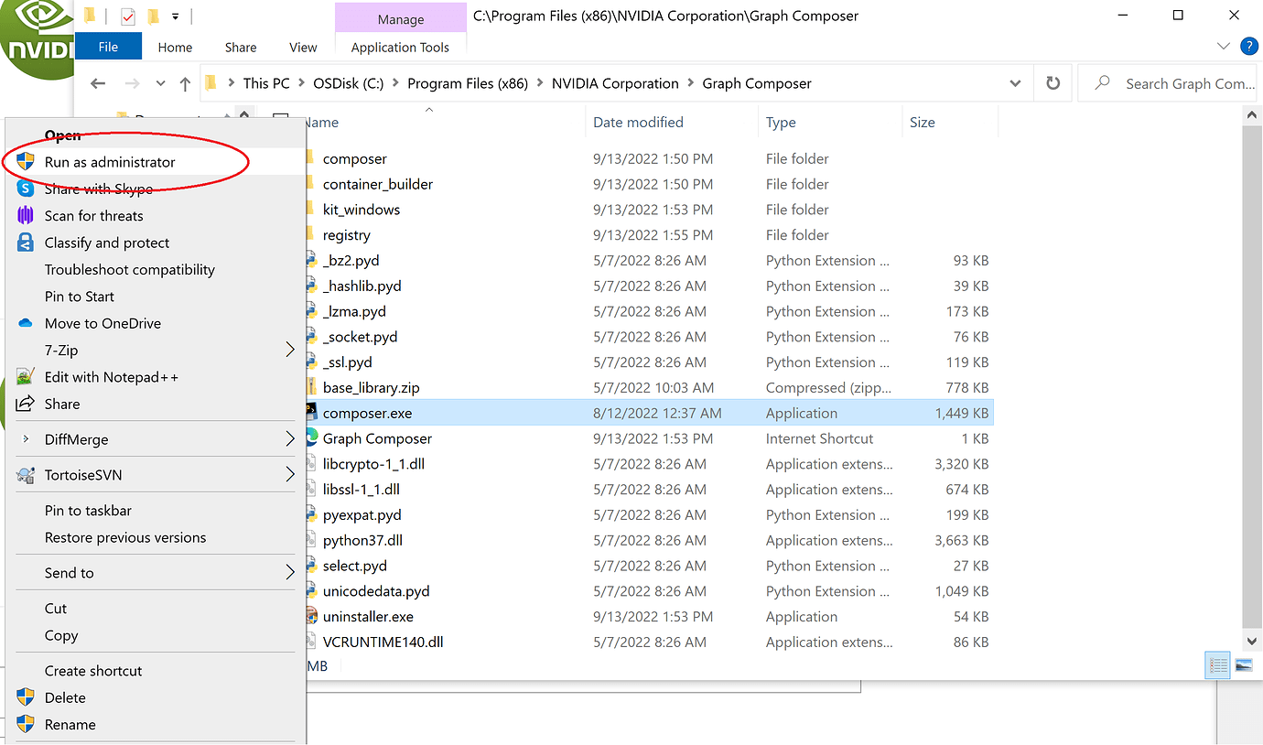Click the back navigation arrow button
This screenshot has height=745, width=1263.
pyautogui.click(x=98, y=82)
